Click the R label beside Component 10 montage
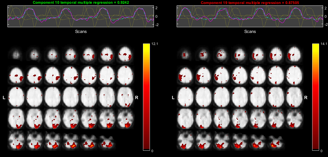 (137, 97)
